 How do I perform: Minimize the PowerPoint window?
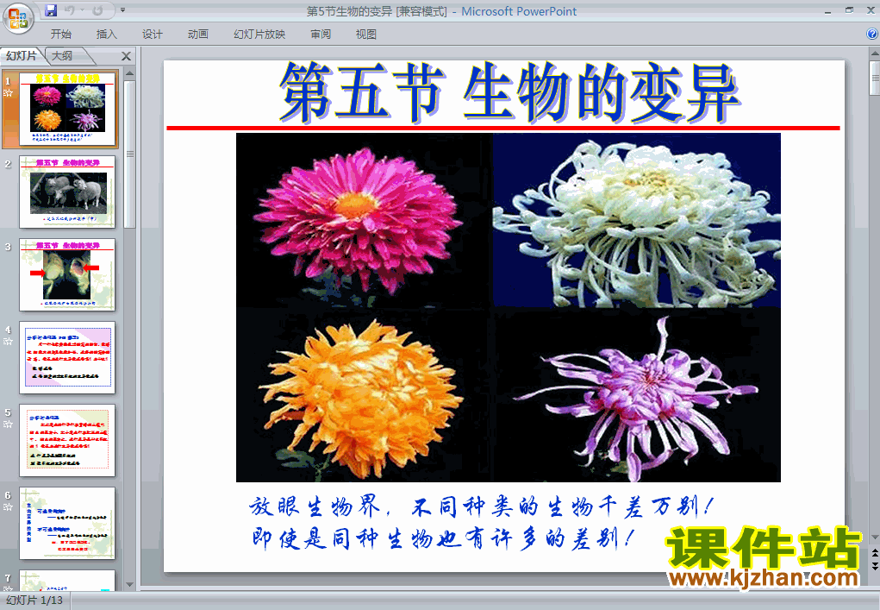(827, 10)
